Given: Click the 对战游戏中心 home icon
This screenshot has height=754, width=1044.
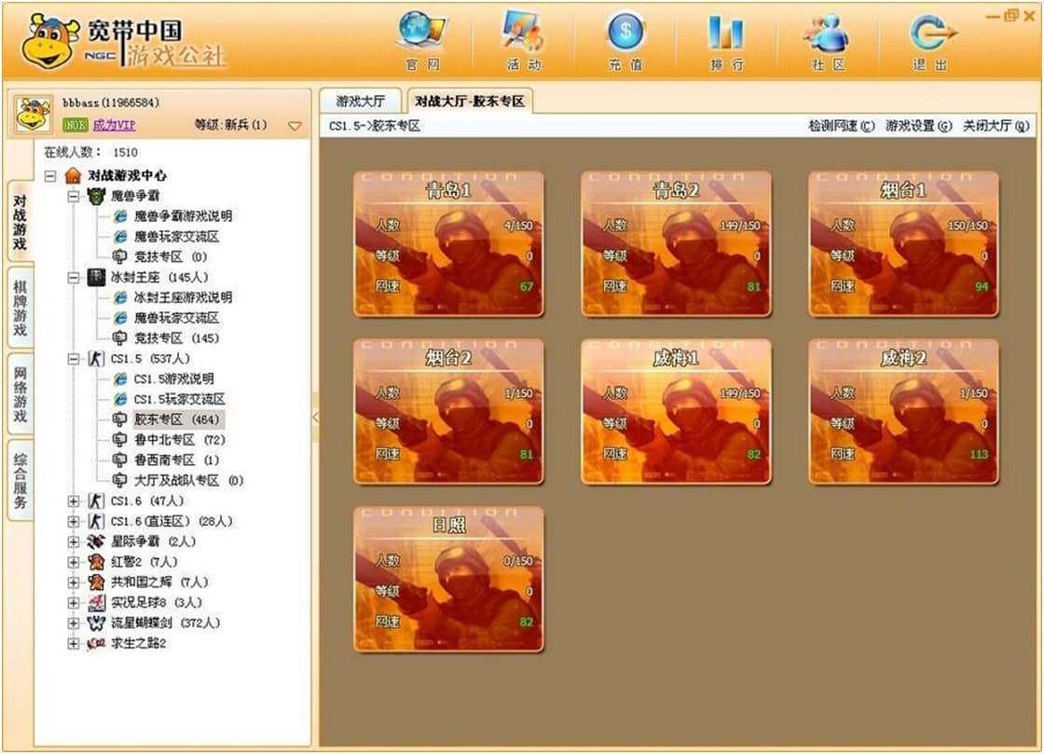Looking at the screenshot, I should [x=74, y=176].
